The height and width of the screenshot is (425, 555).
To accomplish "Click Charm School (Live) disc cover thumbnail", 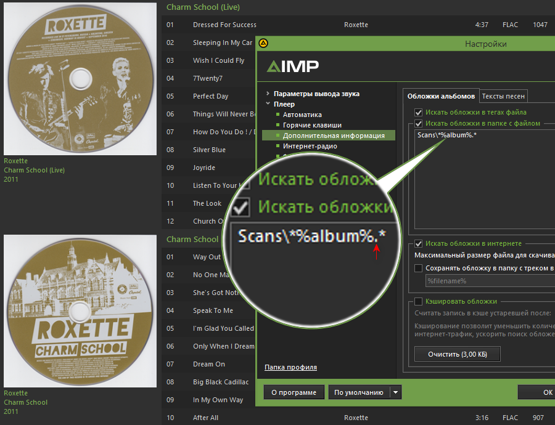I will pos(80,79).
